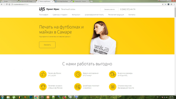Screen dimensions: 176x99
Task: Open Firefox from the taskbar
Action: [65, 97]
